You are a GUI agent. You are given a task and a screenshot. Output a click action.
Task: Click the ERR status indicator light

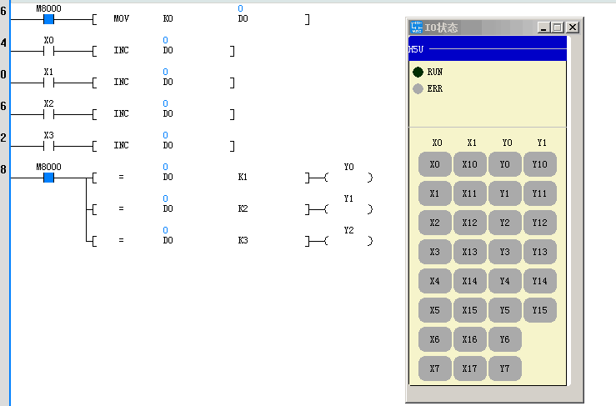point(418,88)
